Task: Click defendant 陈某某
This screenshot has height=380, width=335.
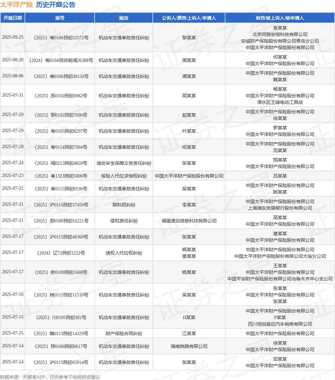Action: tap(280, 192)
